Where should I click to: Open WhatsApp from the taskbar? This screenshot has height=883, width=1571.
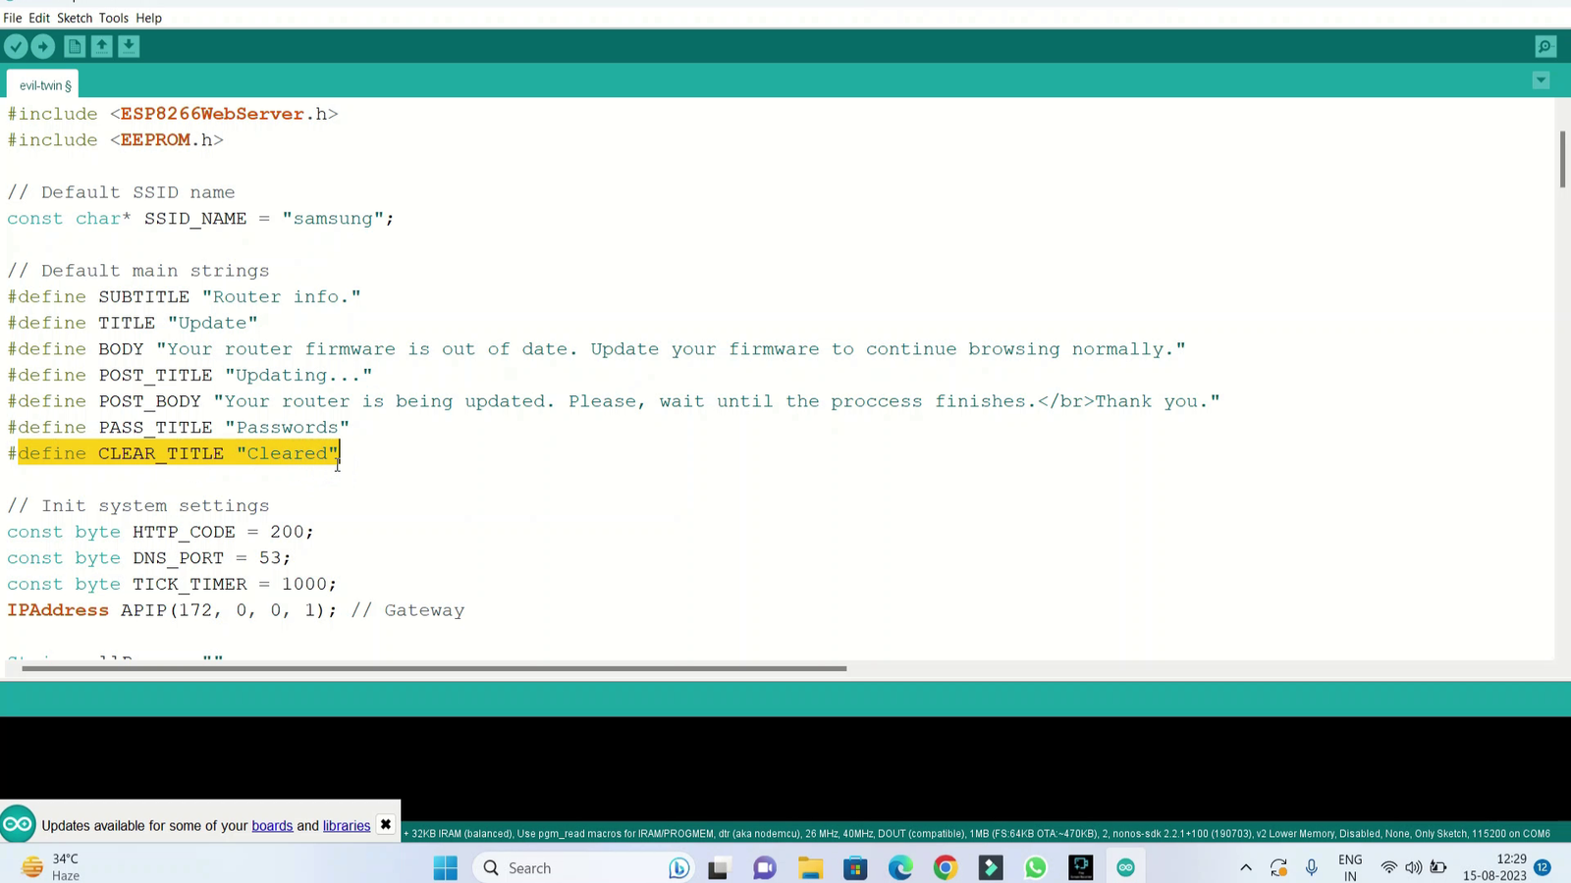1035,867
